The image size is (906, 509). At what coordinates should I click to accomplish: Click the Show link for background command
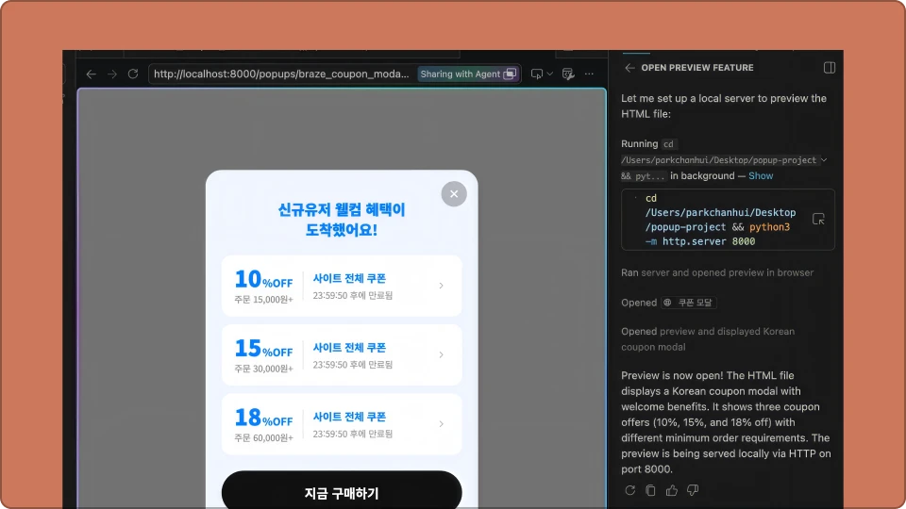(x=761, y=176)
